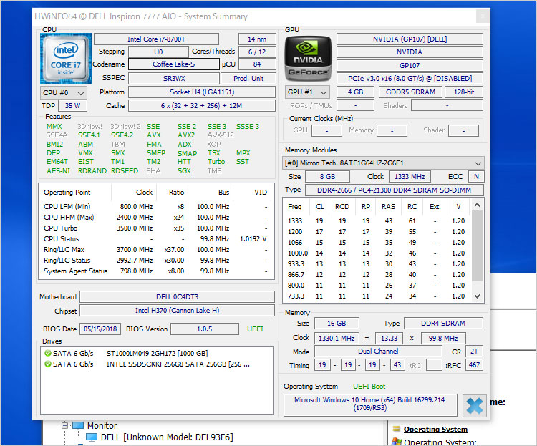
Task: Click INTEL SSD drive green status icon
Action: 47,364
